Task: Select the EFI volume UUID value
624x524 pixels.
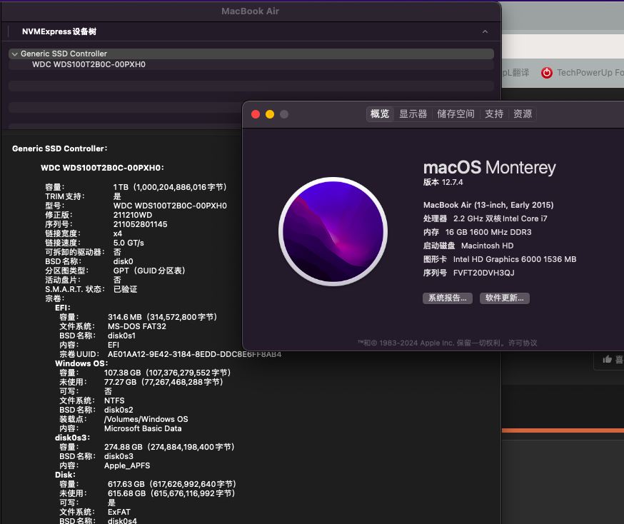Action: point(194,354)
